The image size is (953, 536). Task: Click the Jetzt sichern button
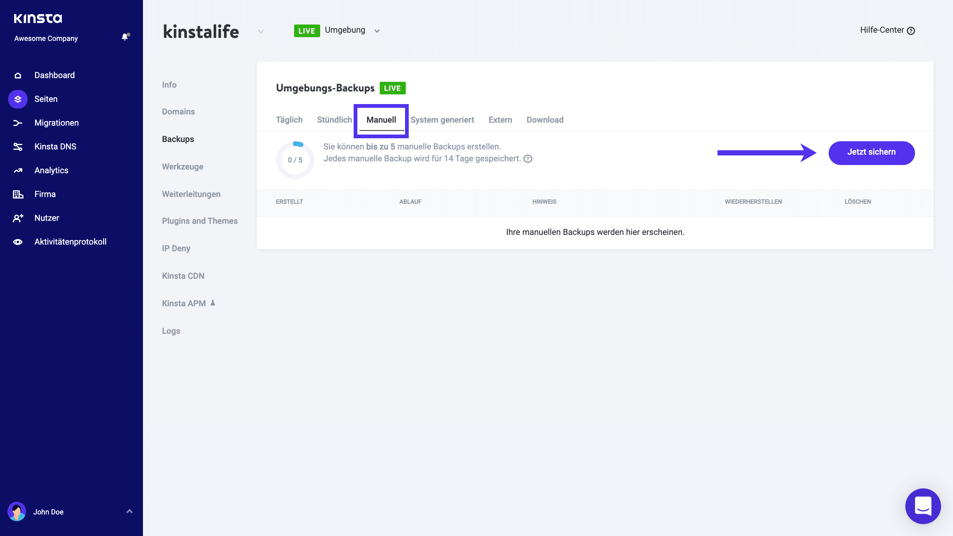(x=871, y=153)
